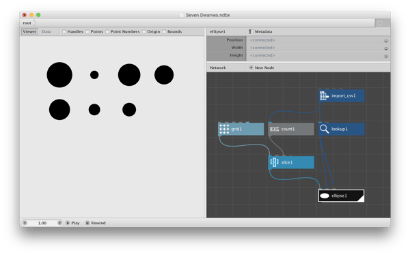The width and height of the screenshot is (410, 255).
Task: Click the frame number field 1.00
Action: [42, 223]
